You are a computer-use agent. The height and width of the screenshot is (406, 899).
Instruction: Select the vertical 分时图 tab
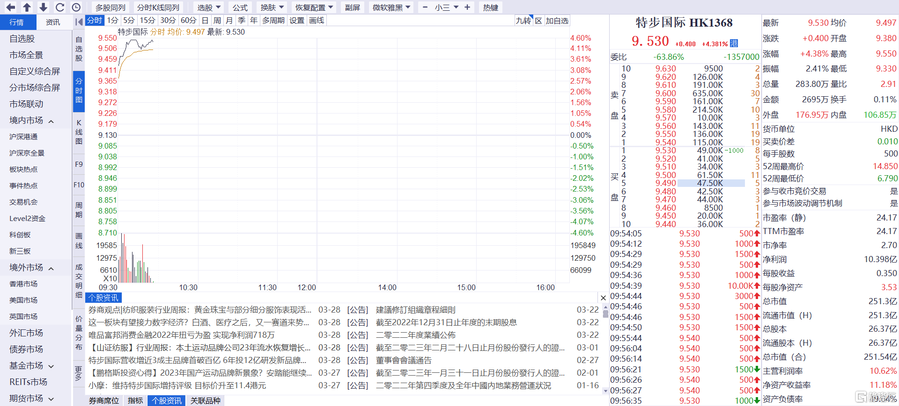coord(79,90)
